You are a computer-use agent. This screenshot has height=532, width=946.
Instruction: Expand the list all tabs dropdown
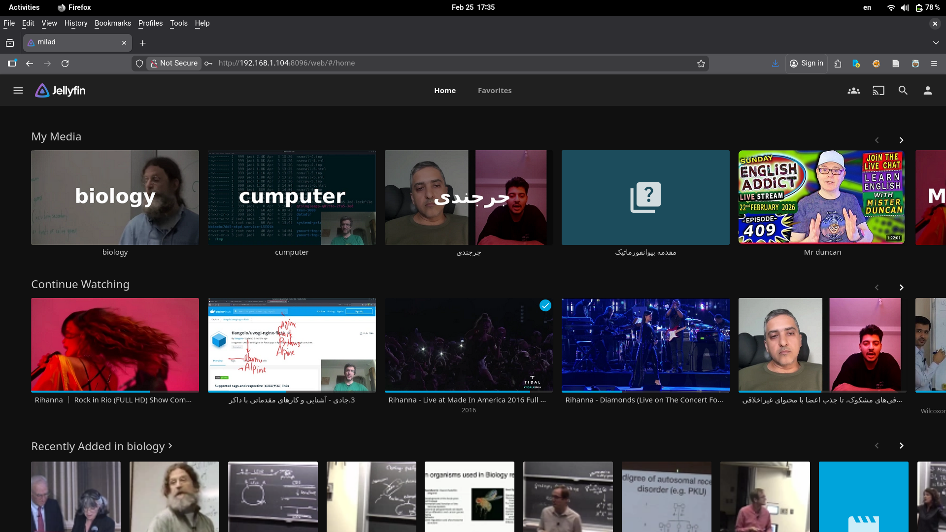(x=936, y=43)
